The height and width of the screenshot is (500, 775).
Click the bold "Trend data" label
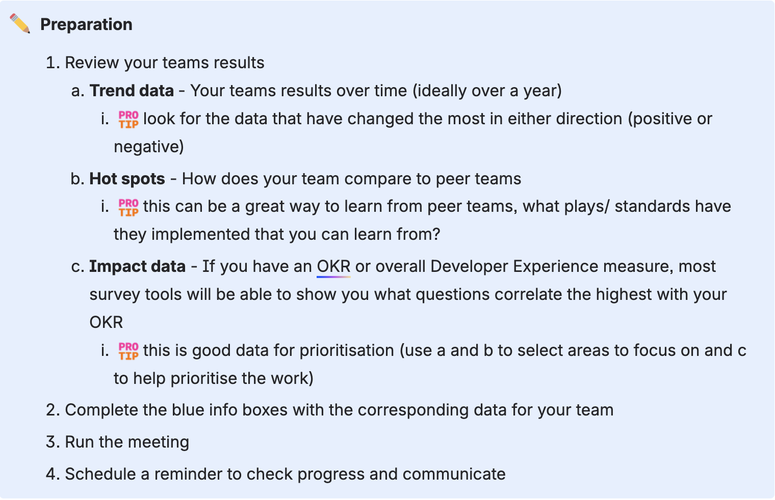(x=132, y=91)
